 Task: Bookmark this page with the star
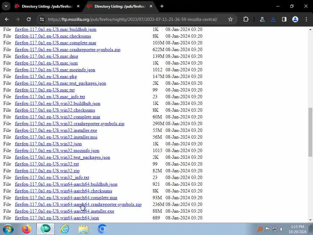tap(230, 19)
